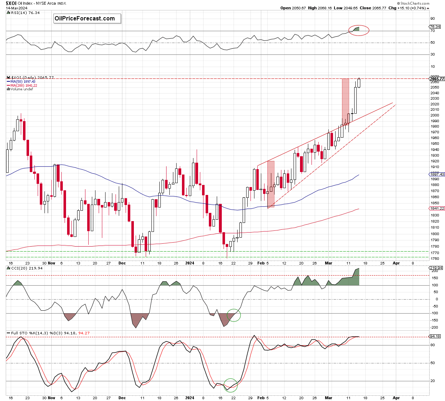This screenshot has height=401, width=445.
Task: Click the 'High 2068.16' value in the header
Action: point(319,8)
